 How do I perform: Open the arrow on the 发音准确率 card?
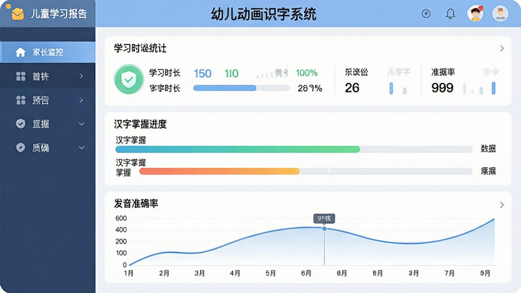coord(502,204)
